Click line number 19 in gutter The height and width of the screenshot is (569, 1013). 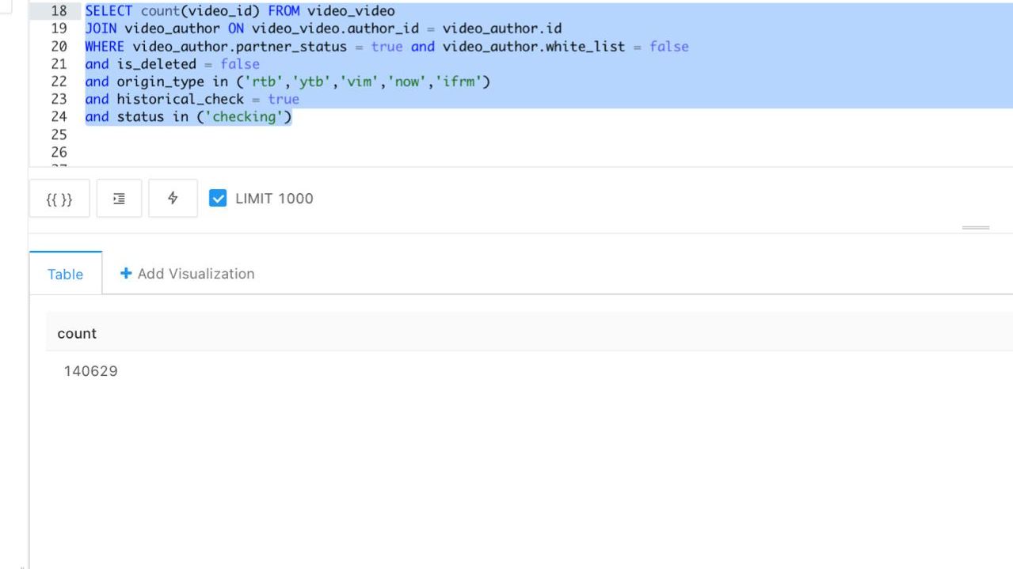click(59, 29)
